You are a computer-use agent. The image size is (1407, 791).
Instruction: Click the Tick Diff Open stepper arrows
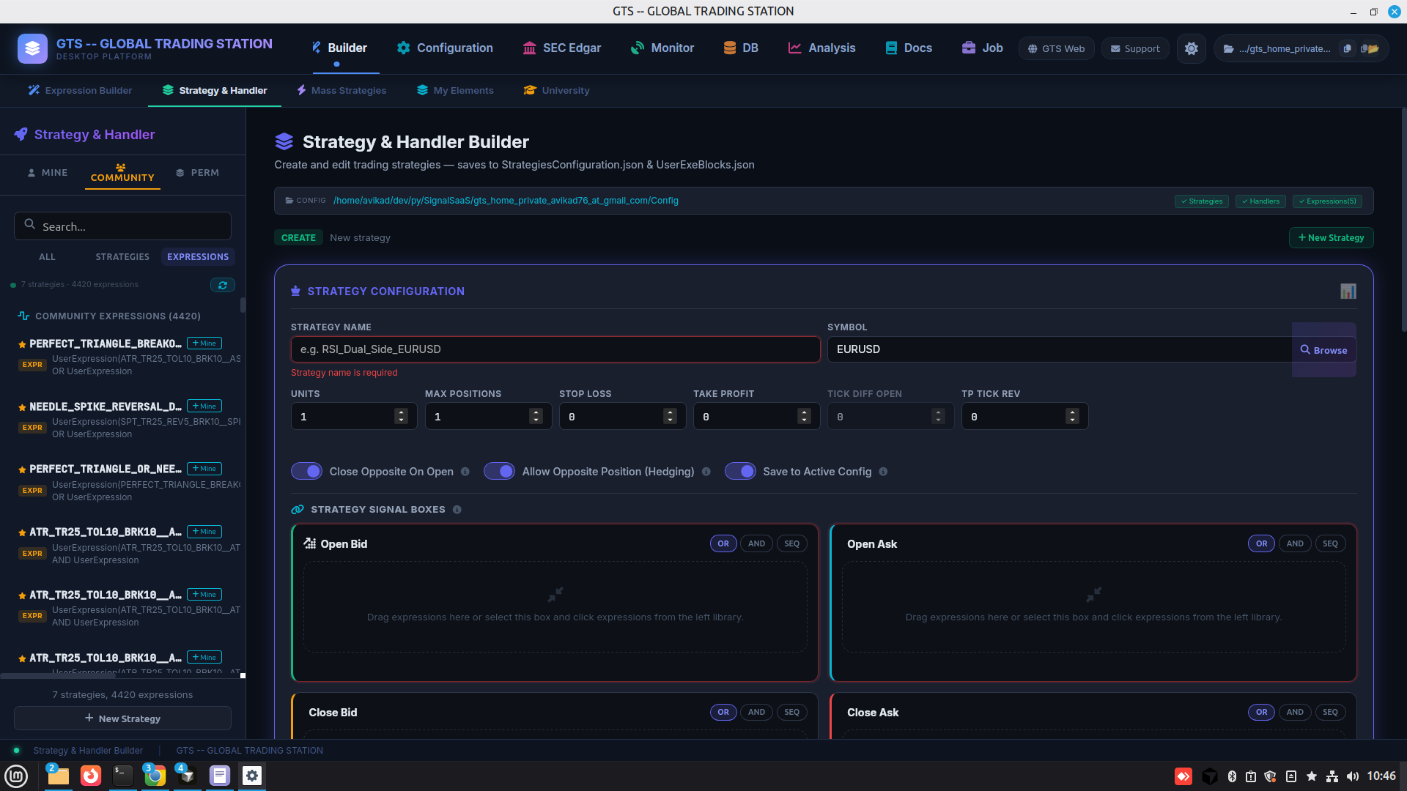pos(938,416)
